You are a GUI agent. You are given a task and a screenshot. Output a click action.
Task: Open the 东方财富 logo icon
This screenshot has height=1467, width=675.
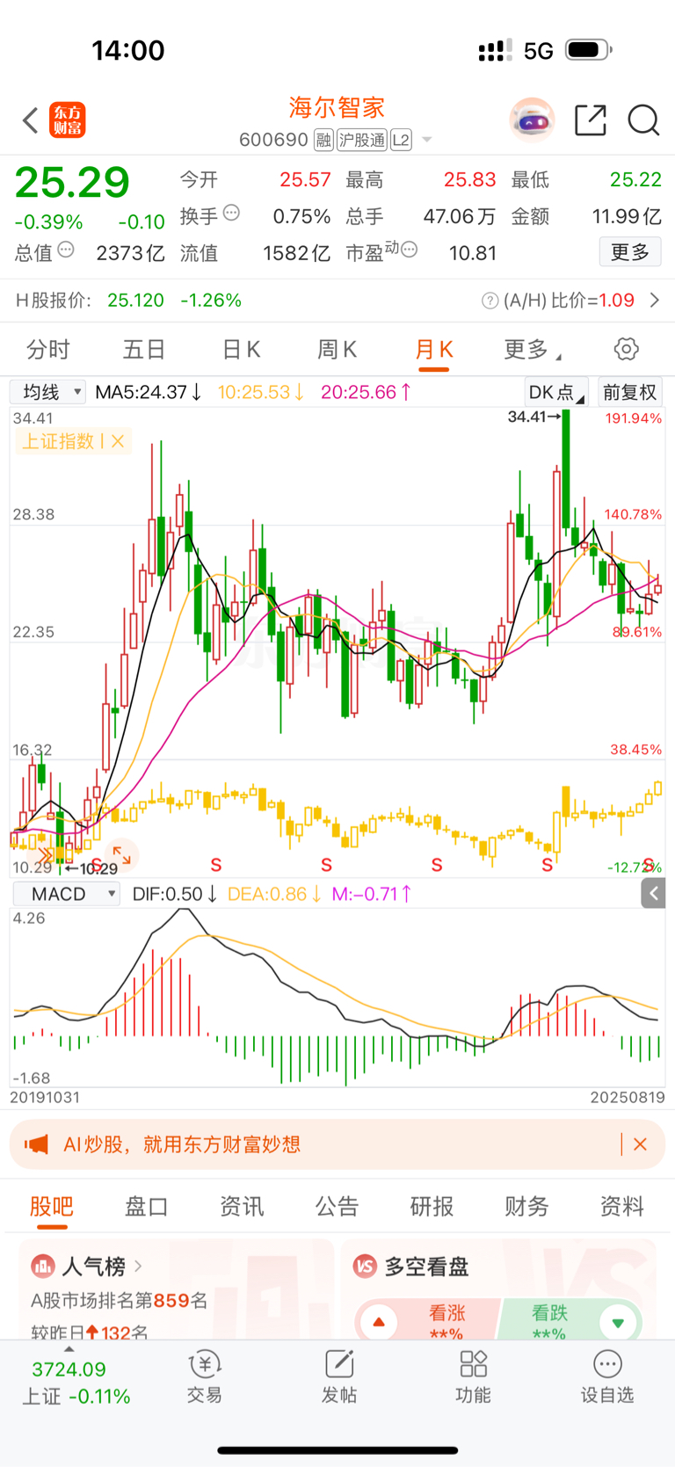(68, 120)
